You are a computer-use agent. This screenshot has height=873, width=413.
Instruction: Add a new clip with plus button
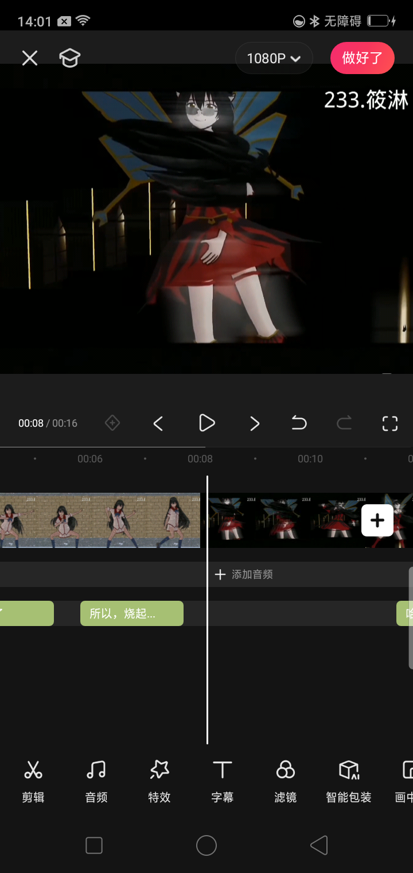[377, 520]
